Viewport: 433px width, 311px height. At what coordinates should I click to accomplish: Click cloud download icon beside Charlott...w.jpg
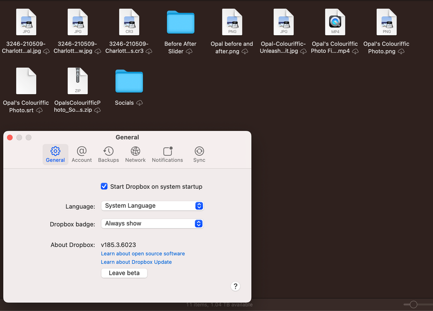point(98,51)
